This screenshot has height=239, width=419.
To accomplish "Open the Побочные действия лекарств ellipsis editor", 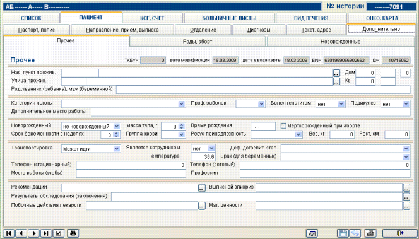I will click(x=202, y=206).
